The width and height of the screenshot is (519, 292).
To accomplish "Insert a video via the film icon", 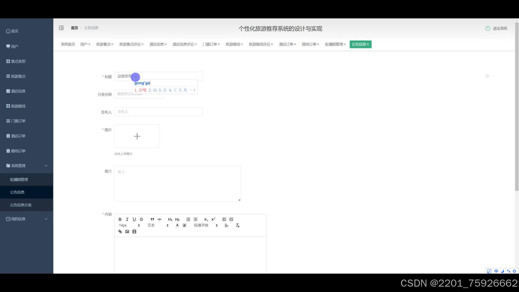I will tap(134, 231).
